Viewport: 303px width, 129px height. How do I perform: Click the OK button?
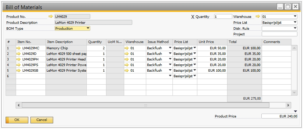pyautogui.click(x=17, y=120)
